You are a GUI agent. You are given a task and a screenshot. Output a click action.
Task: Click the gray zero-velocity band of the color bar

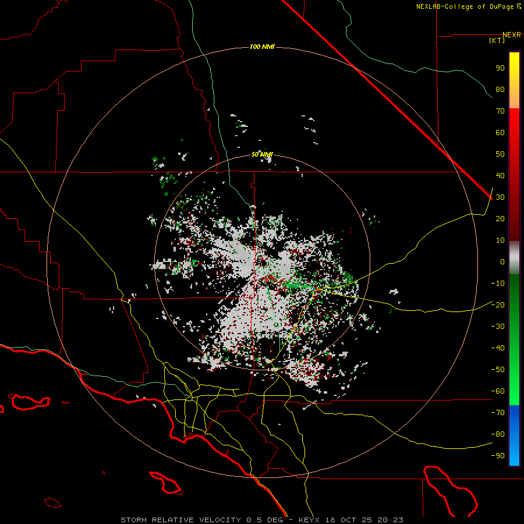click(514, 258)
